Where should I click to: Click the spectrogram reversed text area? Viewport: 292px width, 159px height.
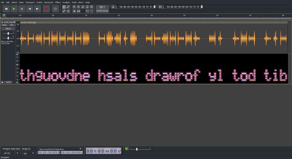point(154,76)
